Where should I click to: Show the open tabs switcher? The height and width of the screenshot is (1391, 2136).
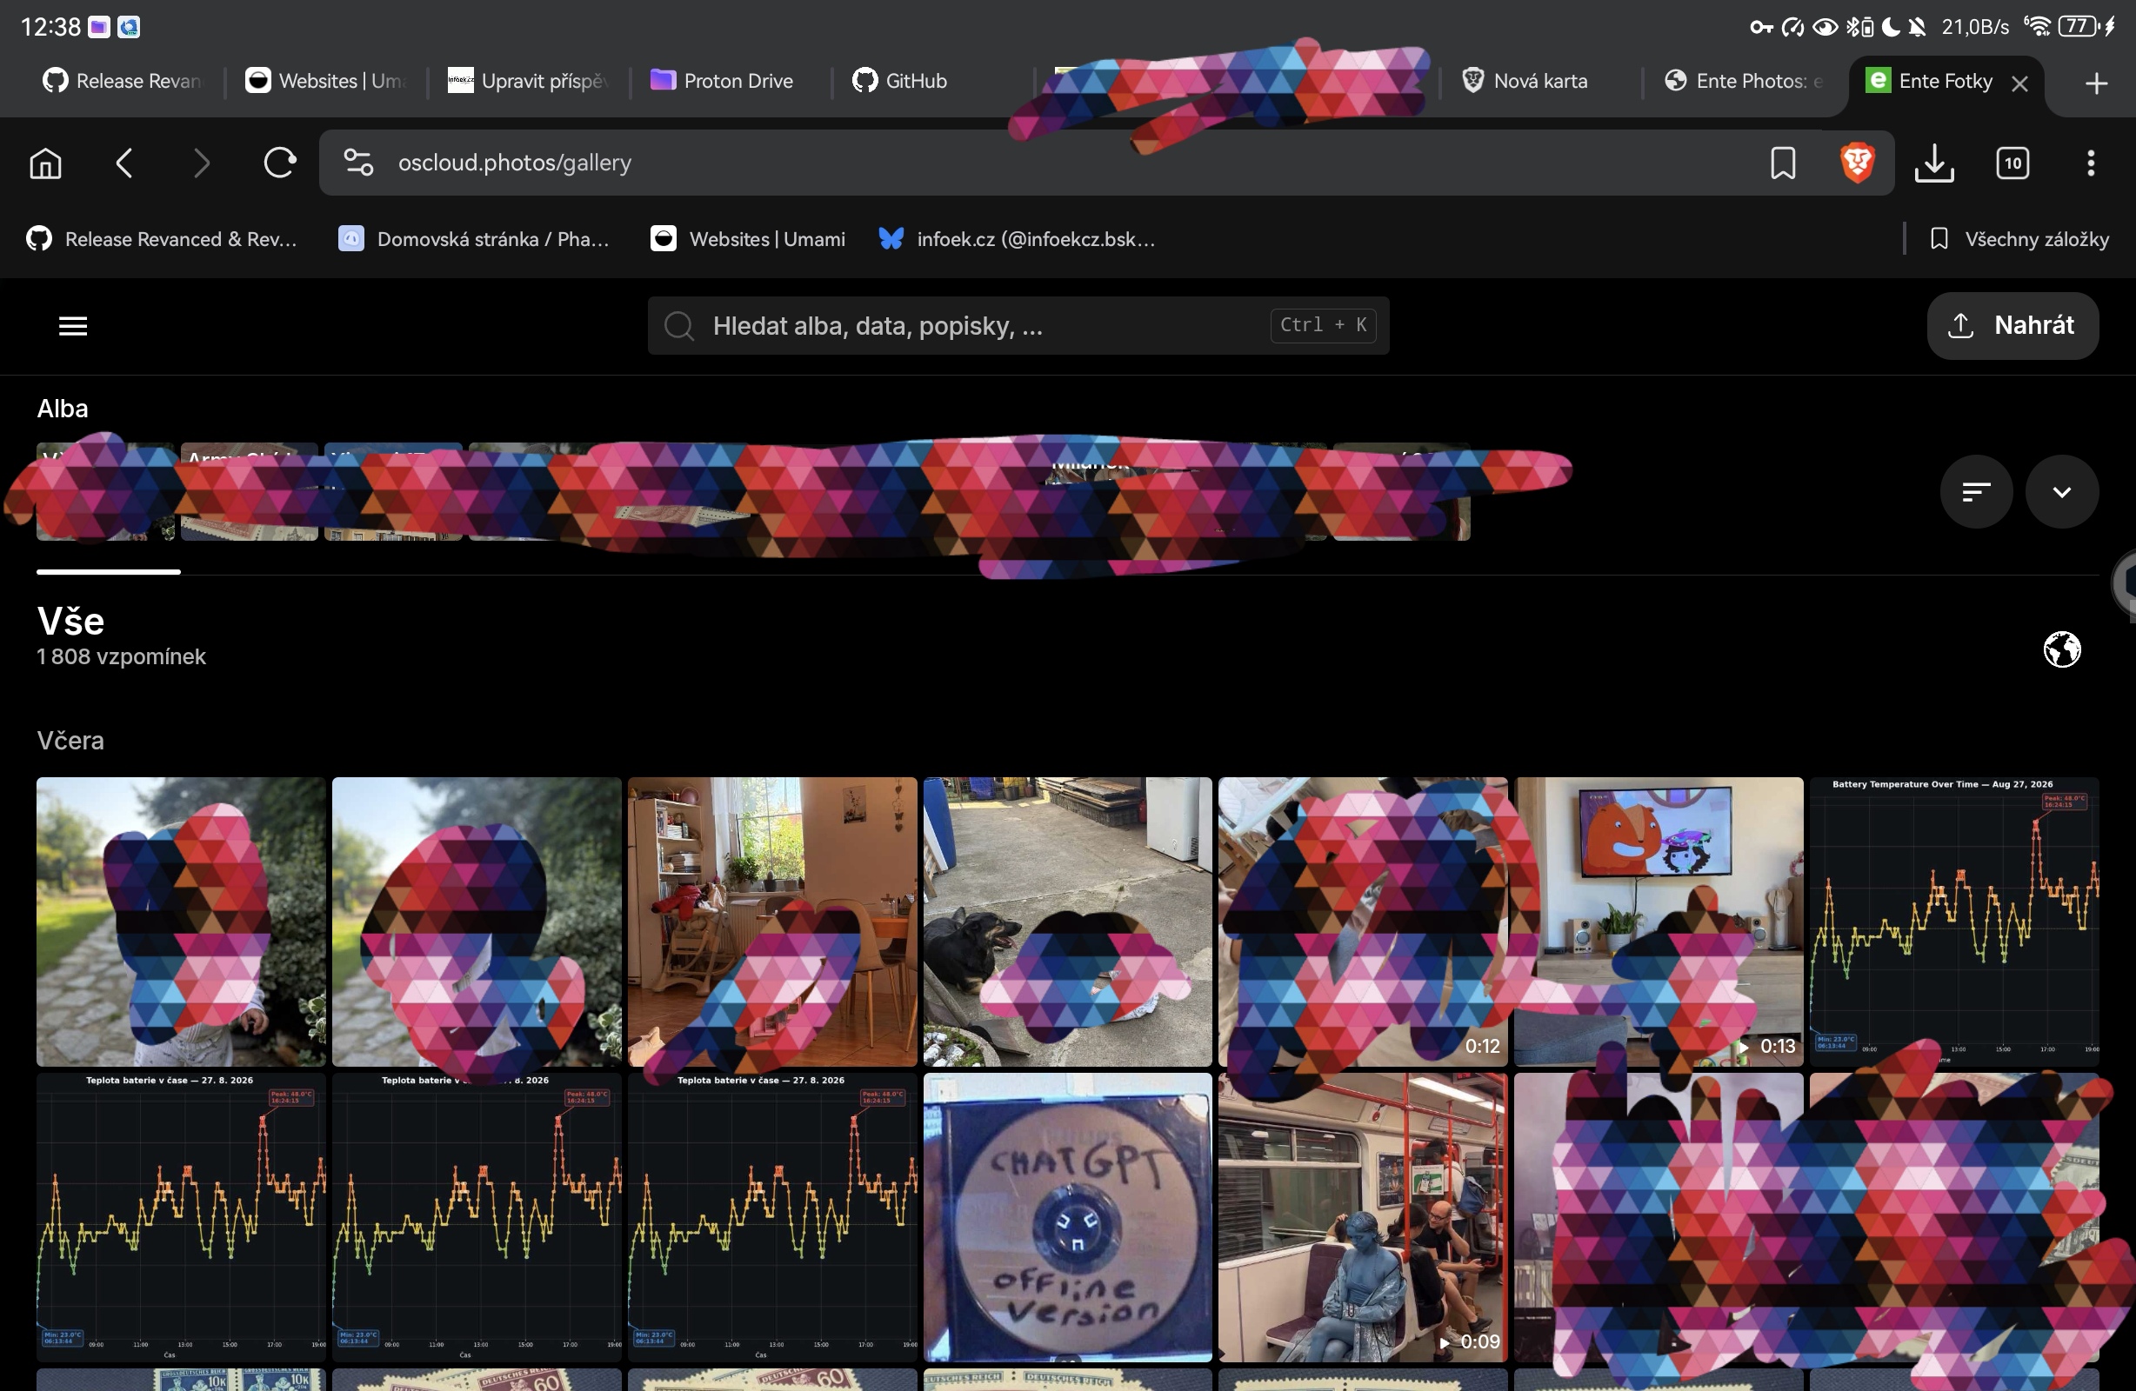pyautogui.click(x=2013, y=163)
